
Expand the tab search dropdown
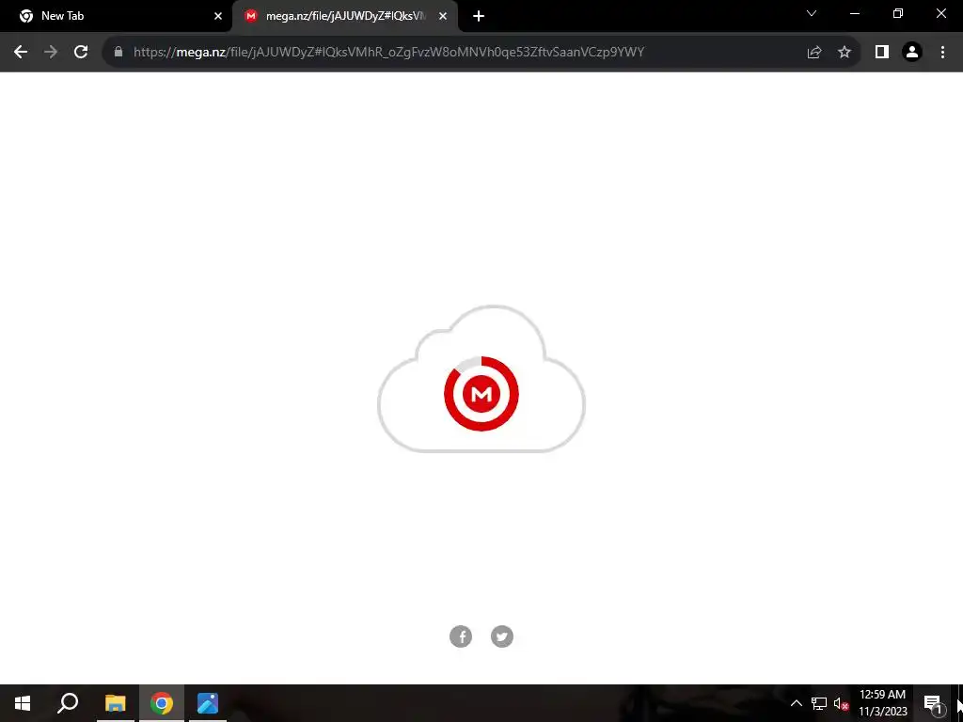pyautogui.click(x=812, y=13)
